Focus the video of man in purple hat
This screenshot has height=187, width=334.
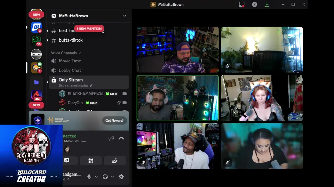pos(178,50)
